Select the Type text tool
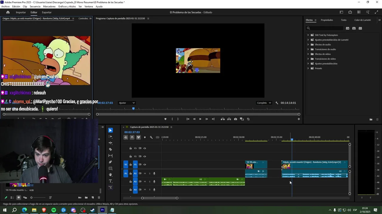 click(110, 181)
